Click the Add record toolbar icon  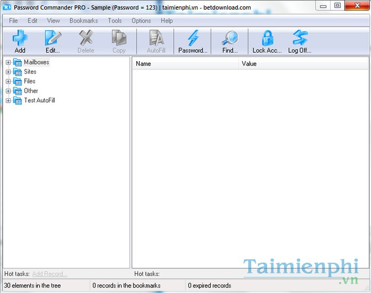pos(20,38)
